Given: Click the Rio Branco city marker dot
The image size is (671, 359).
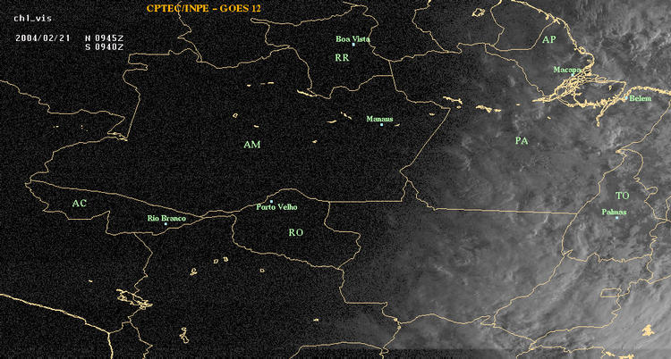Looking at the screenshot, I should pos(166,224).
